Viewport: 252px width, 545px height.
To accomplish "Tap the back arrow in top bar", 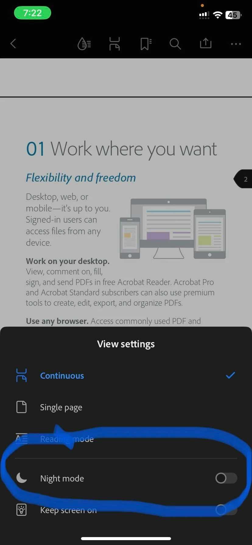I will [13, 43].
